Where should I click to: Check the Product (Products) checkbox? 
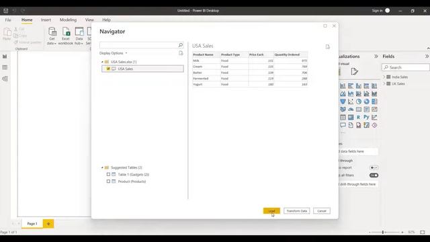108,182
